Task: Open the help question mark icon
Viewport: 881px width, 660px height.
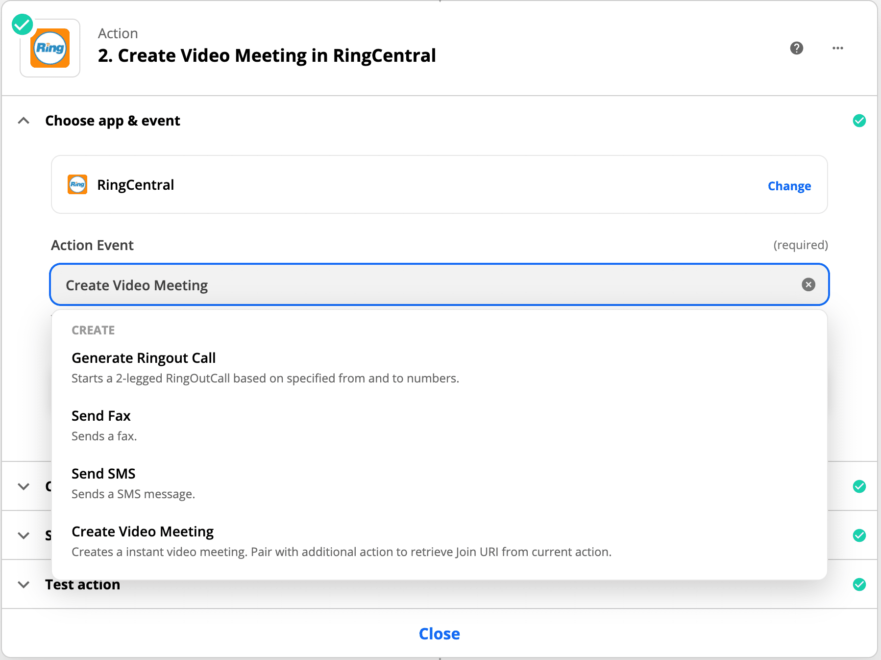Action: pyautogui.click(x=797, y=48)
